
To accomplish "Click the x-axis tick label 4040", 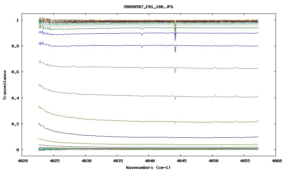I will [x=149, y=161].
